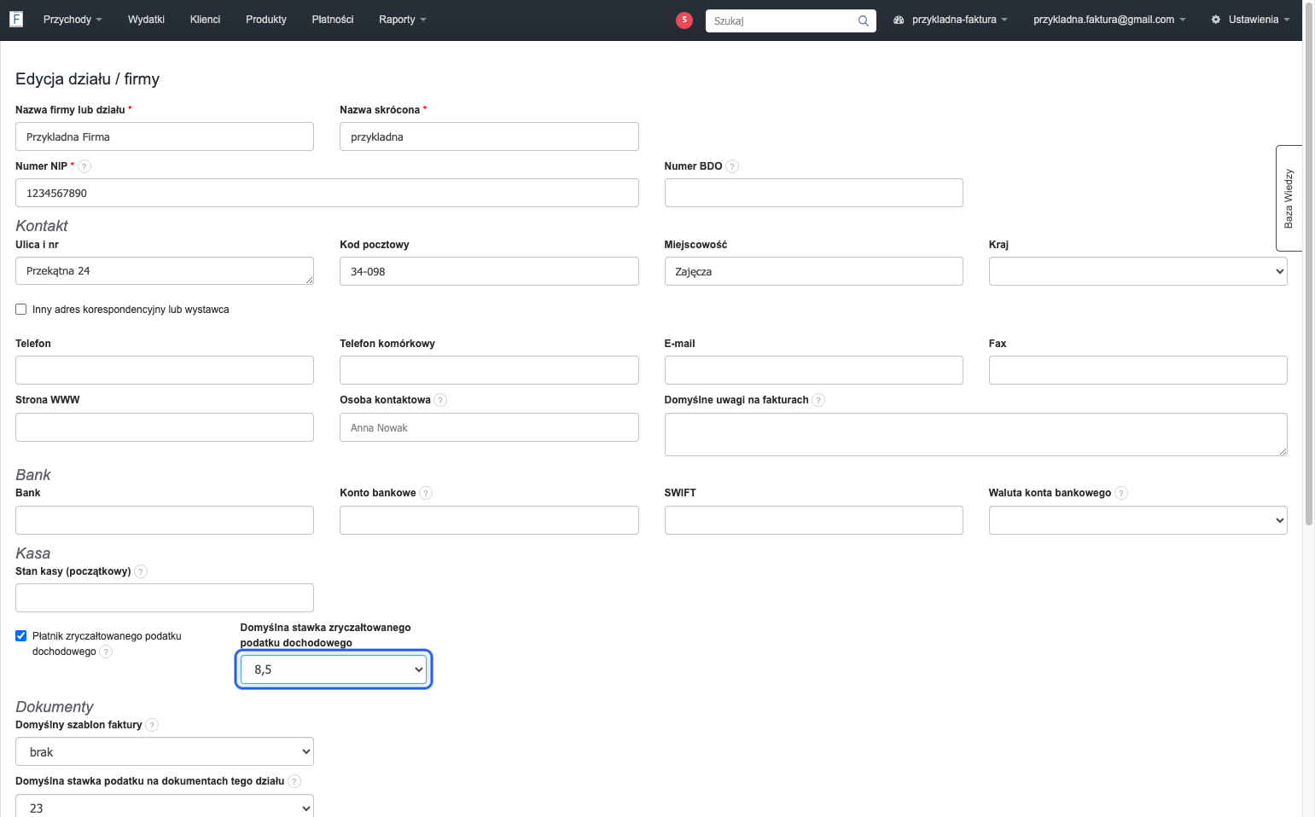Click the SWIFT input field

813,520
